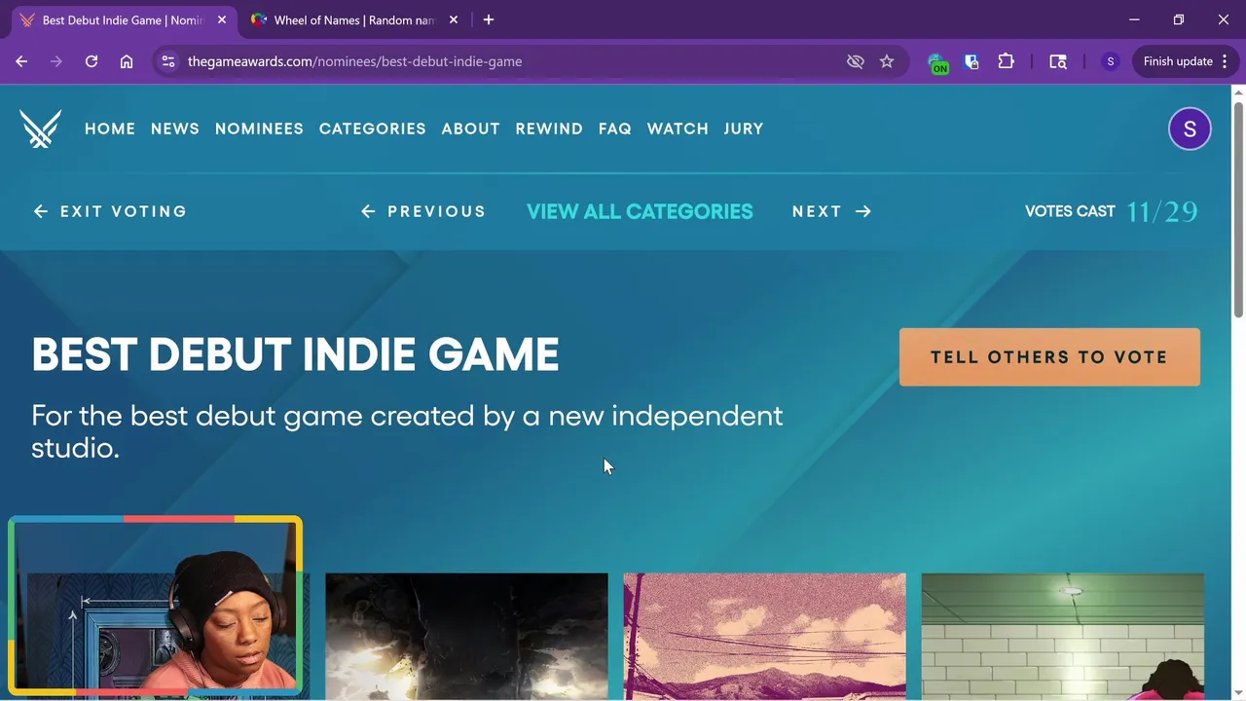Click VIEW ALL CATEGORIES
The height and width of the screenshot is (701, 1246).
[640, 211]
